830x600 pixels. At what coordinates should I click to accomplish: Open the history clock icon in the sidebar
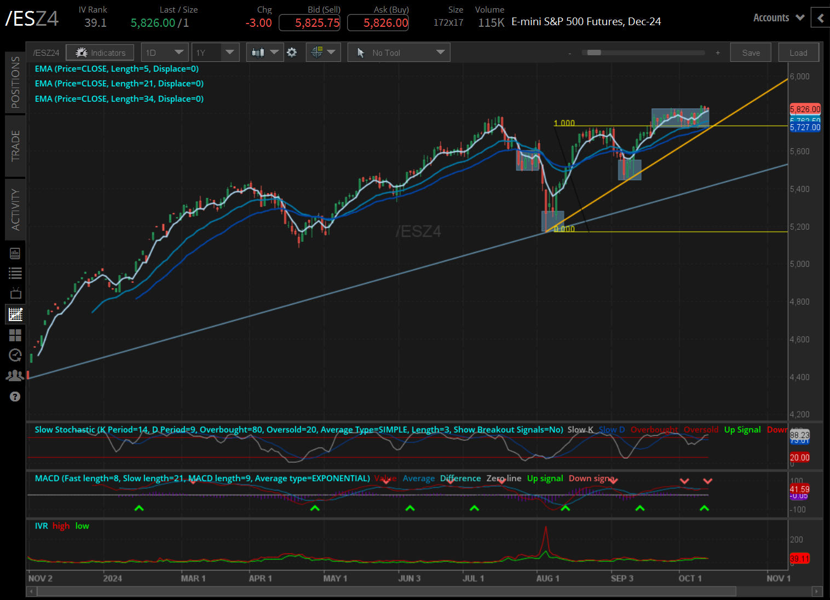click(x=15, y=355)
